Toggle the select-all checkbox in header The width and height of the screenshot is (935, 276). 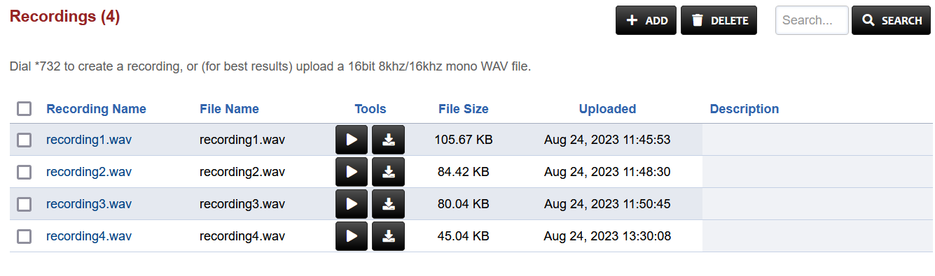25,108
